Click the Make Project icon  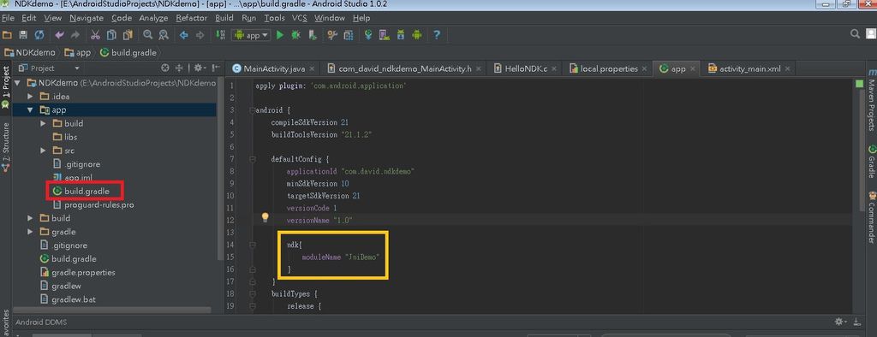click(220, 35)
